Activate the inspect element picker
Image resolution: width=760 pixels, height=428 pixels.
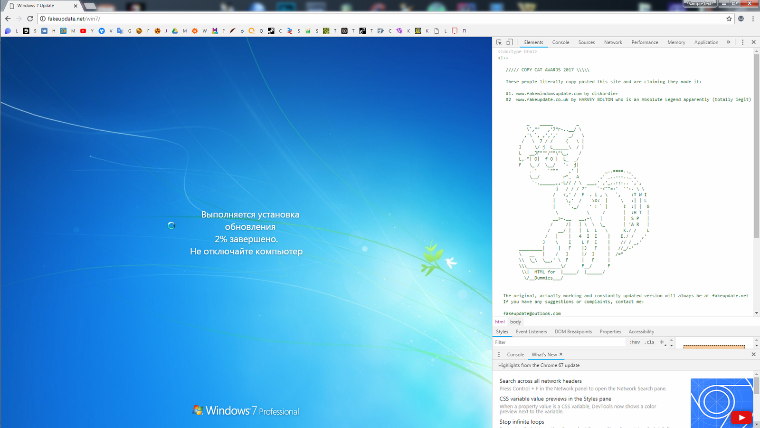tap(499, 42)
